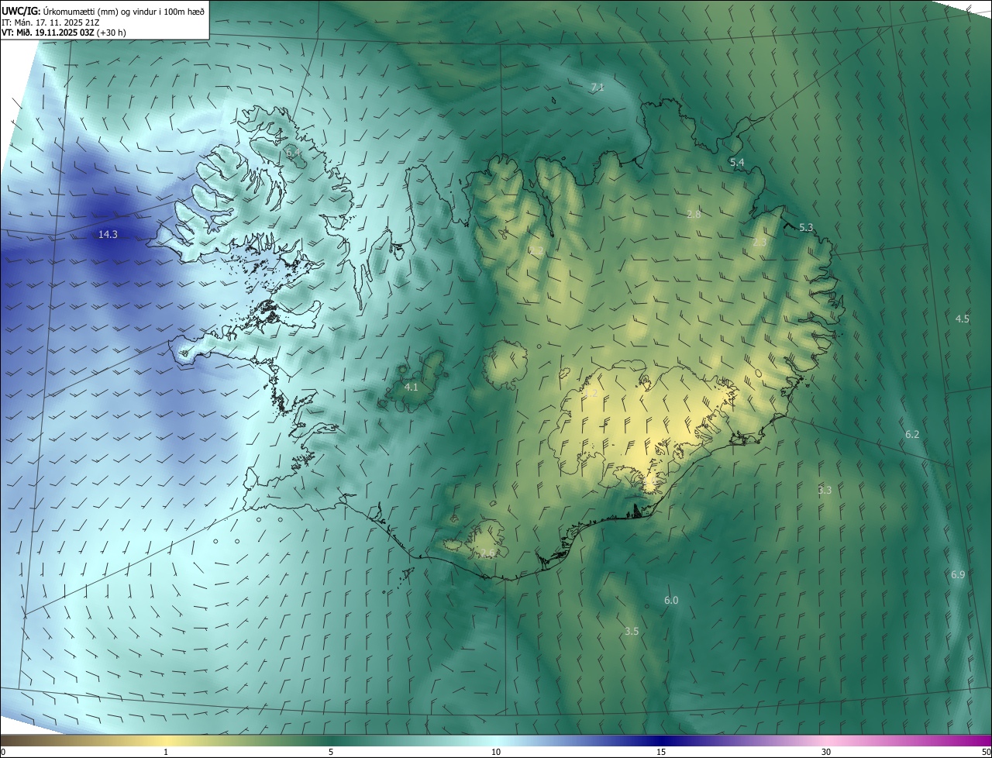
Task: Click the 2.3 value label
Action: pyautogui.click(x=759, y=242)
